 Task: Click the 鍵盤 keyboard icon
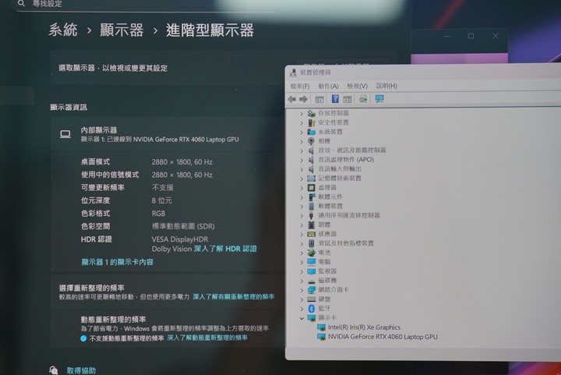pos(311,299)
